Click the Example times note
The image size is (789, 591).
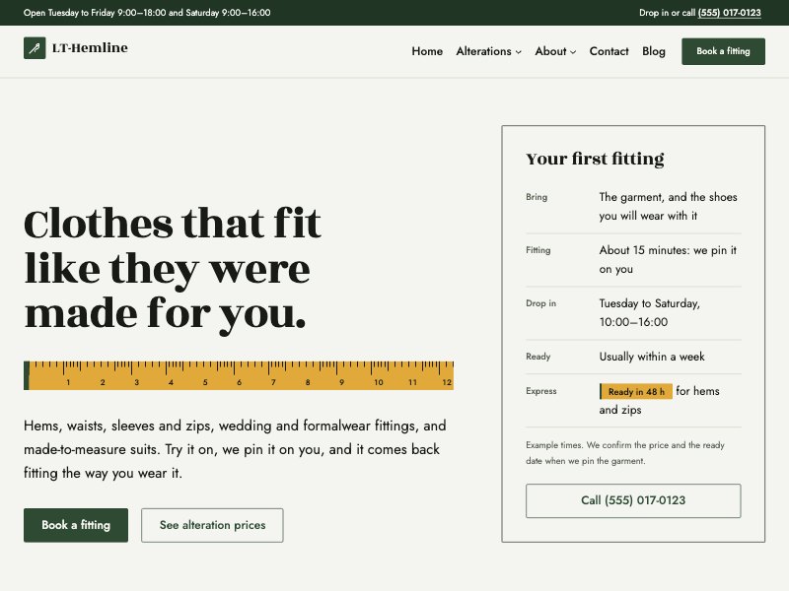pos(625,453)
